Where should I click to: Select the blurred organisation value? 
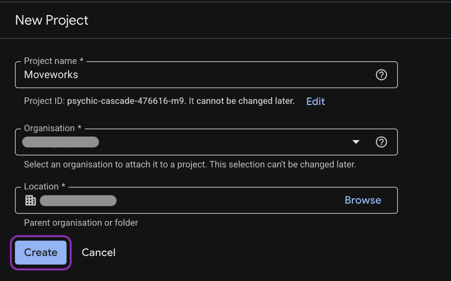pos(61,142)
